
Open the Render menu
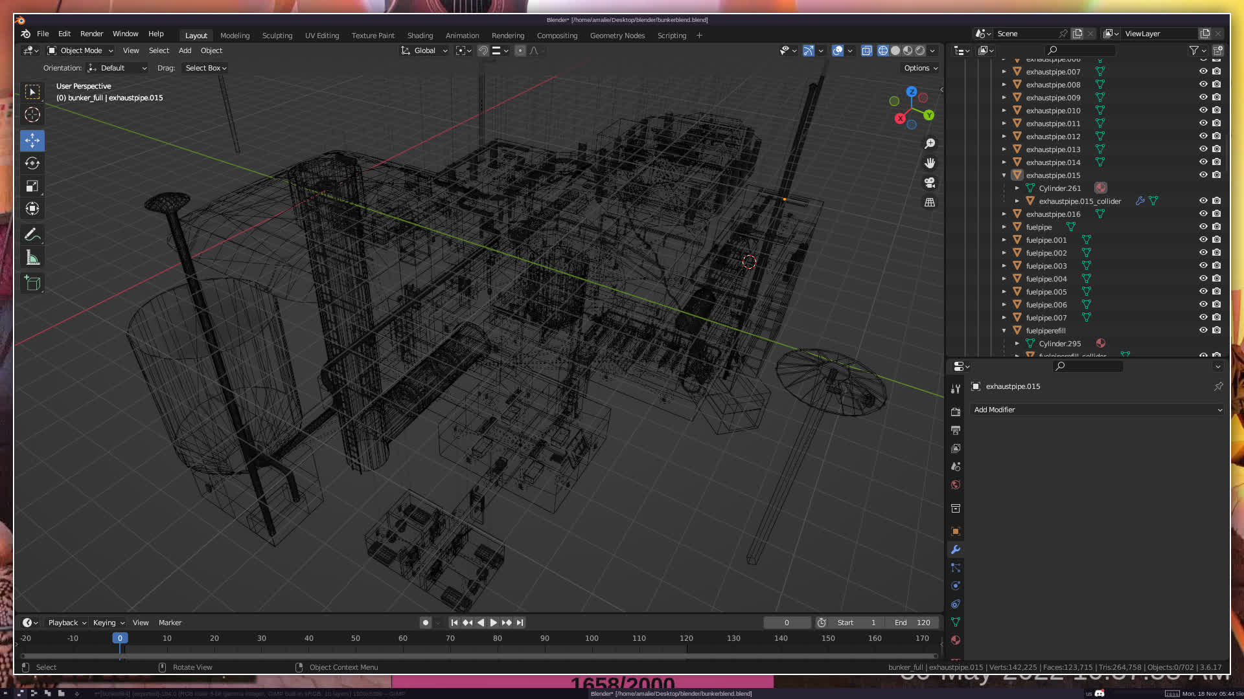tap(91, 34)
